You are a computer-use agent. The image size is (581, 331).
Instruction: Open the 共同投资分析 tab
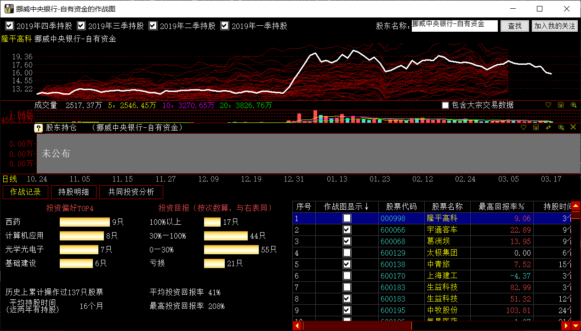[131, 192]
